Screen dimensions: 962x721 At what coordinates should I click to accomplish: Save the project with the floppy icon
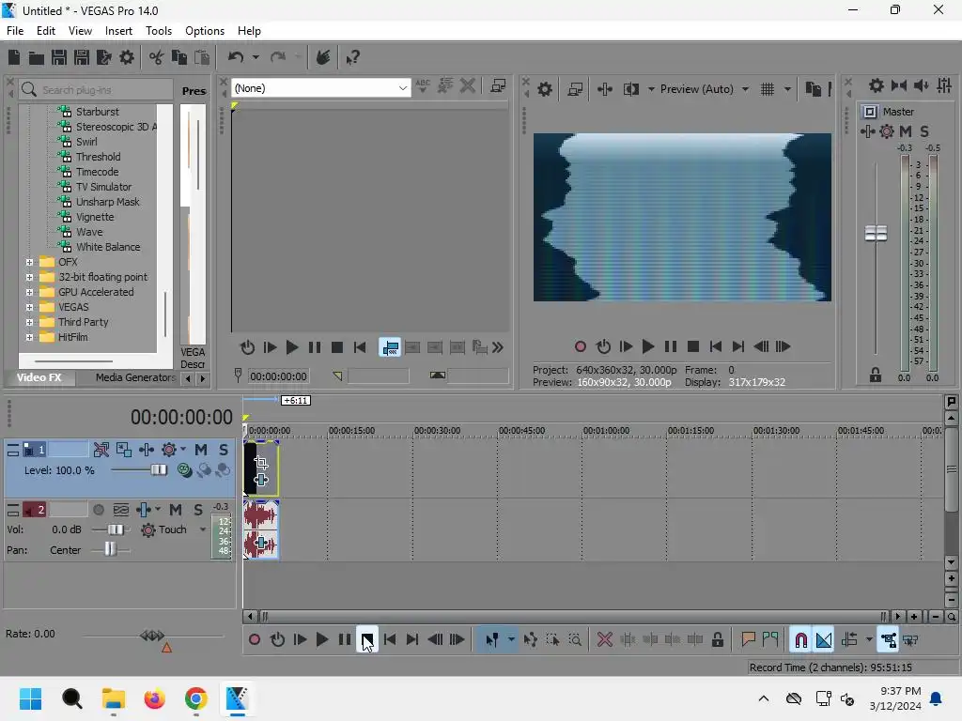click(59, 57)
